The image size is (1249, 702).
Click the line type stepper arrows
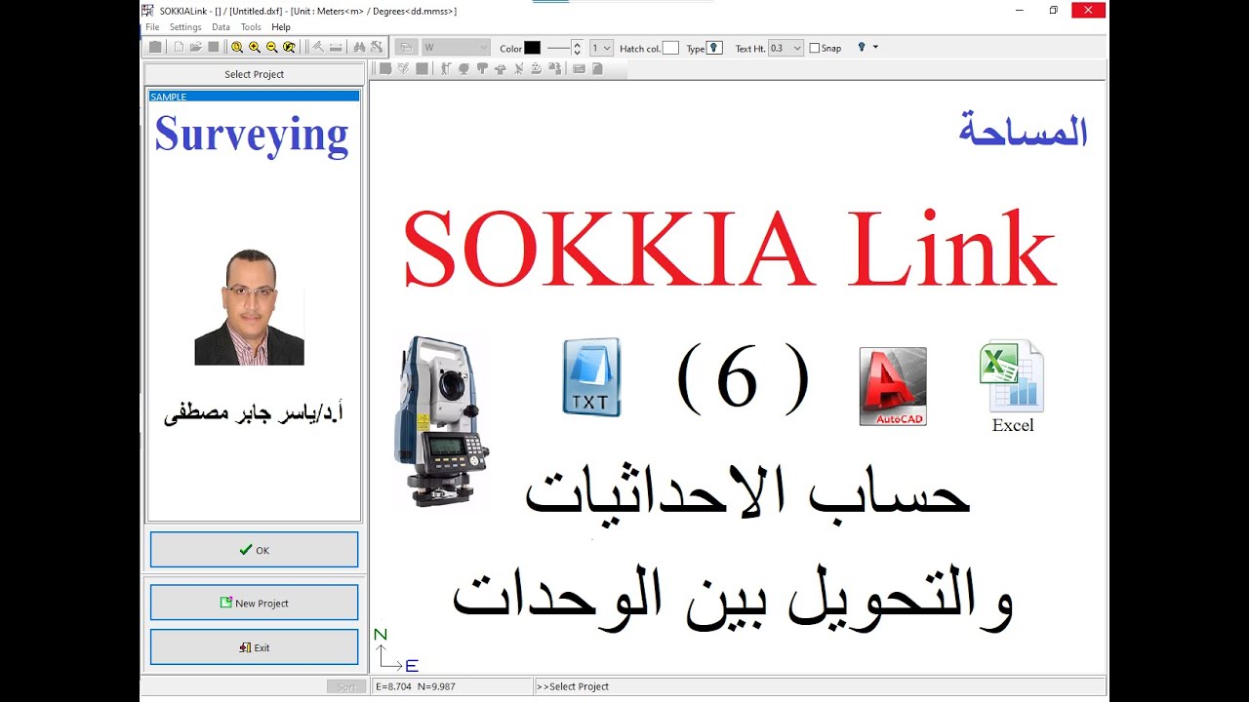pos(577,47)
